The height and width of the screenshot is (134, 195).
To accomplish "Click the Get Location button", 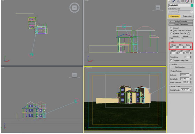I will (x=181, y=67).
